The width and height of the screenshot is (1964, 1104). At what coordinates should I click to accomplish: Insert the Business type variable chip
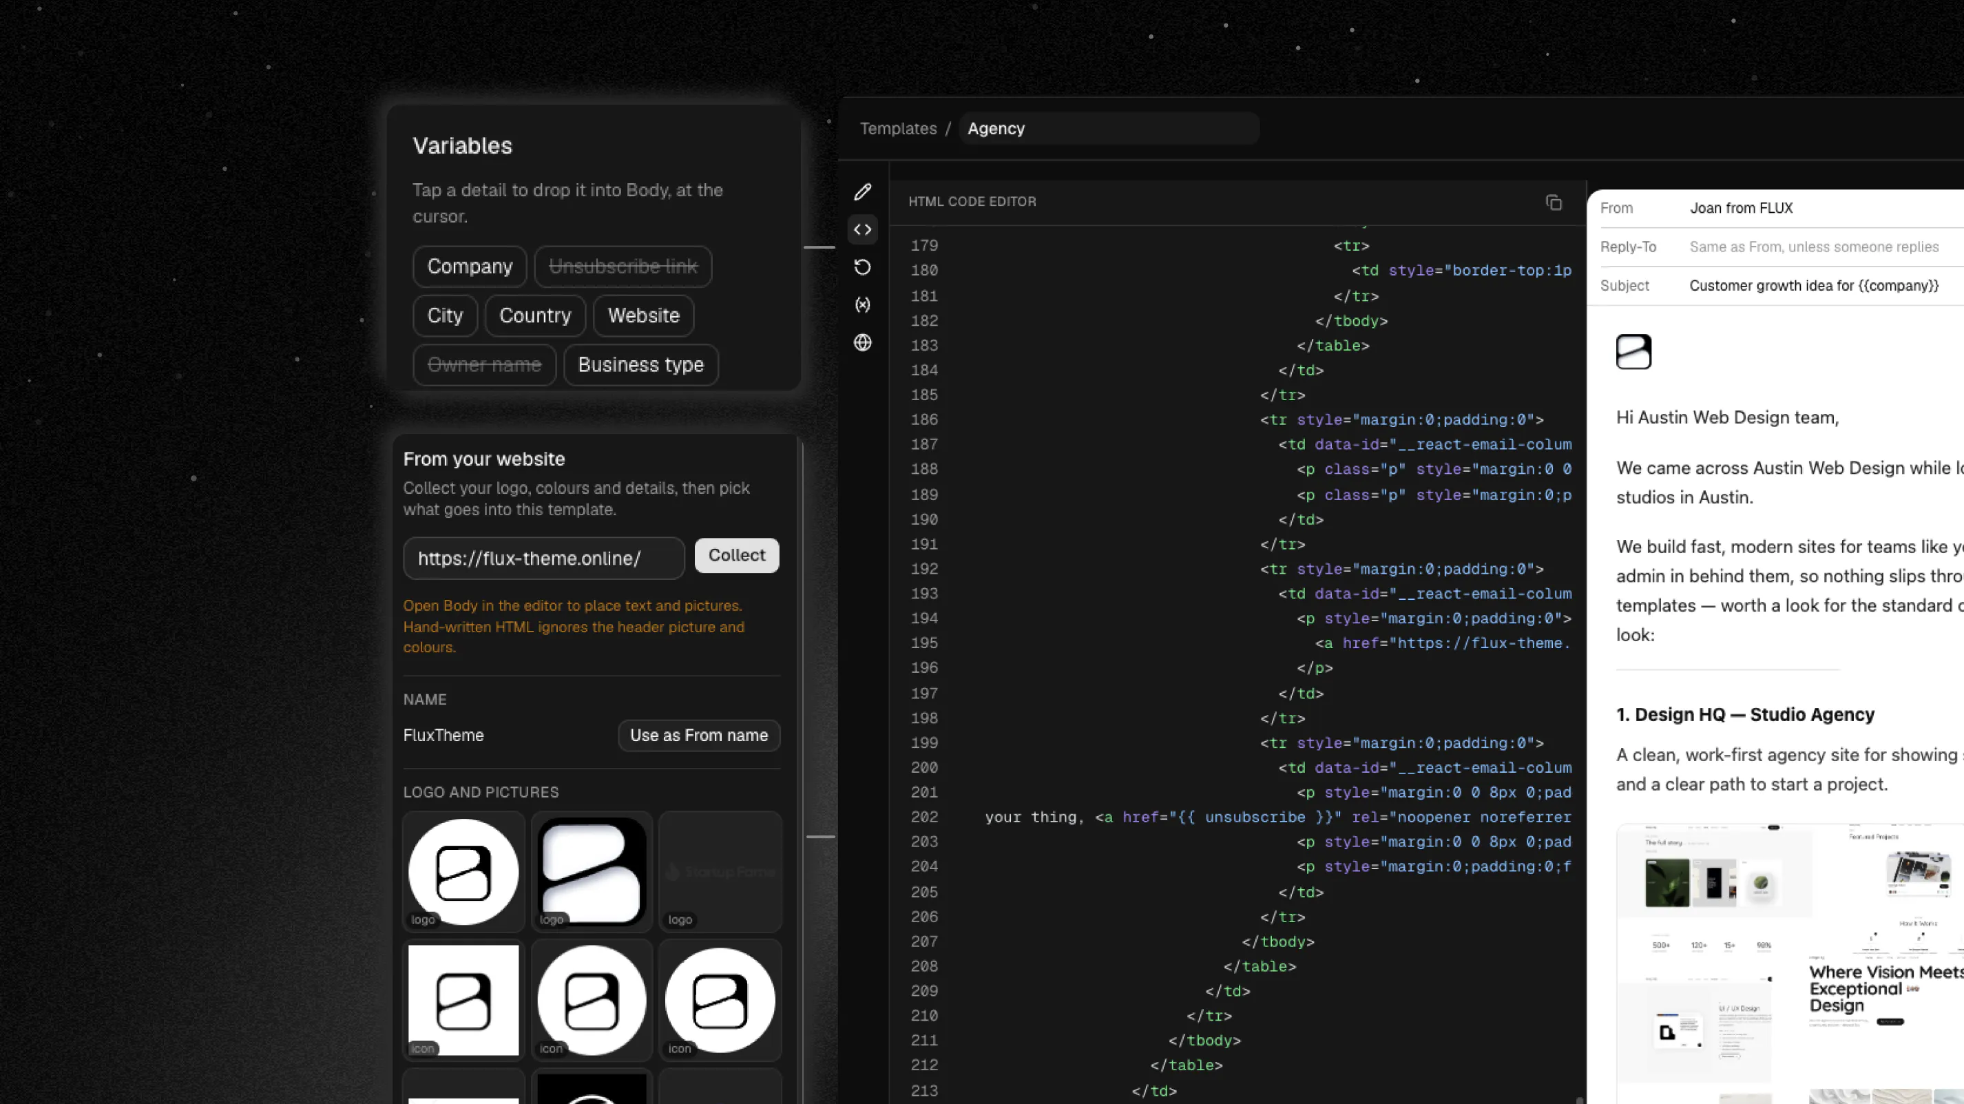tap(640, 364)
